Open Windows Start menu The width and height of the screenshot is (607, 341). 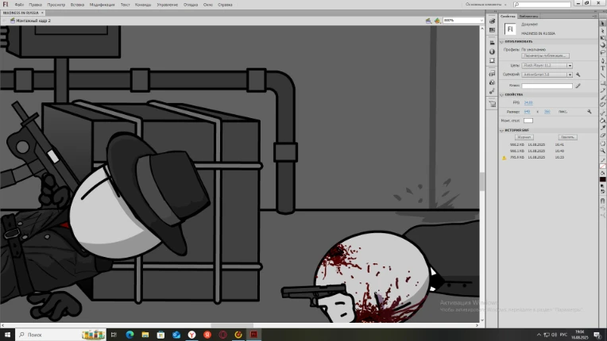tap(7, 335)
